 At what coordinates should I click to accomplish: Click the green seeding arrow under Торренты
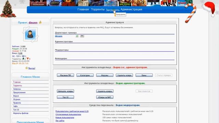coord(23,58)
